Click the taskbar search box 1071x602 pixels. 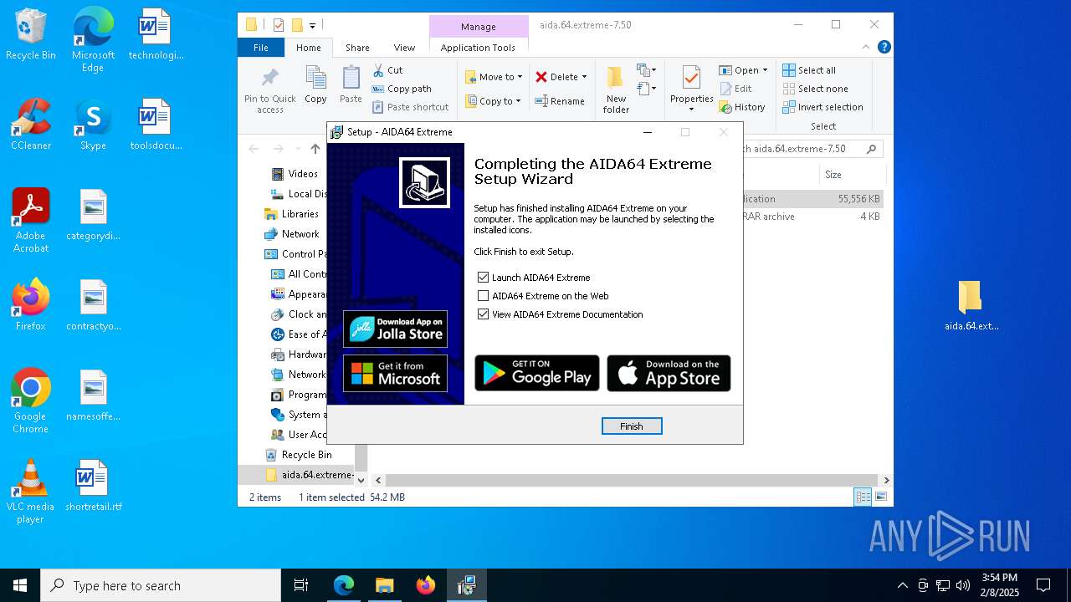[161, 585]
